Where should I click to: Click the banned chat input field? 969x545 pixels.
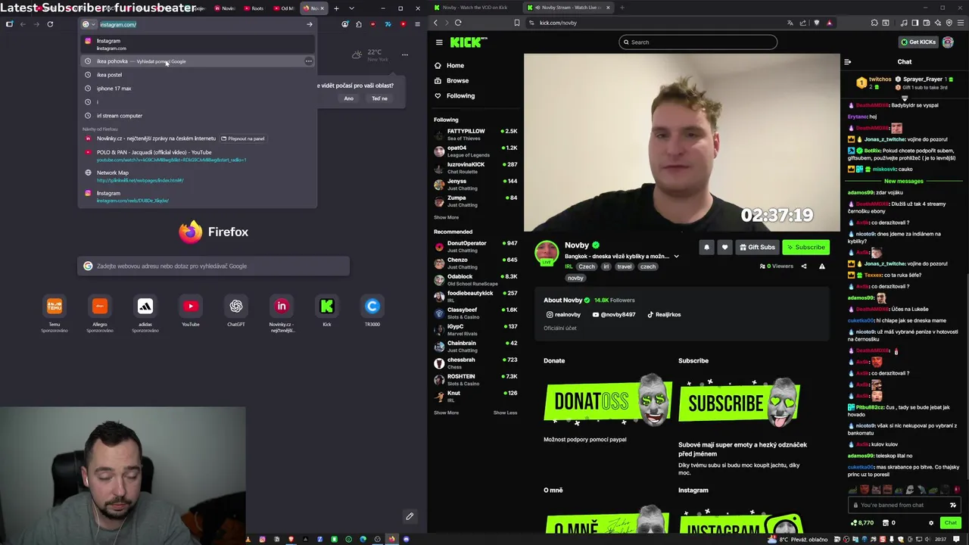tap(904, 506)
